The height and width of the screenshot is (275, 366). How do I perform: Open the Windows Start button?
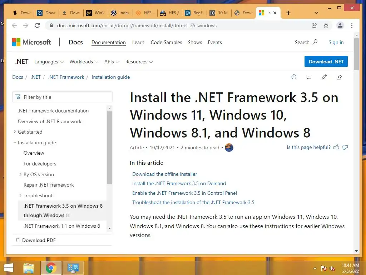(x=9, y=268)
